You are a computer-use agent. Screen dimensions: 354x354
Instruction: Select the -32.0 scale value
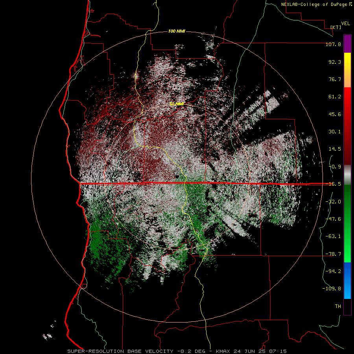(333, 202)
